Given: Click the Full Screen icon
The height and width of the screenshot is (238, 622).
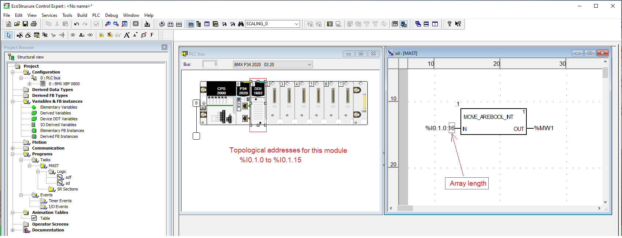Looking at the screenshot, I should coord(136,24).
